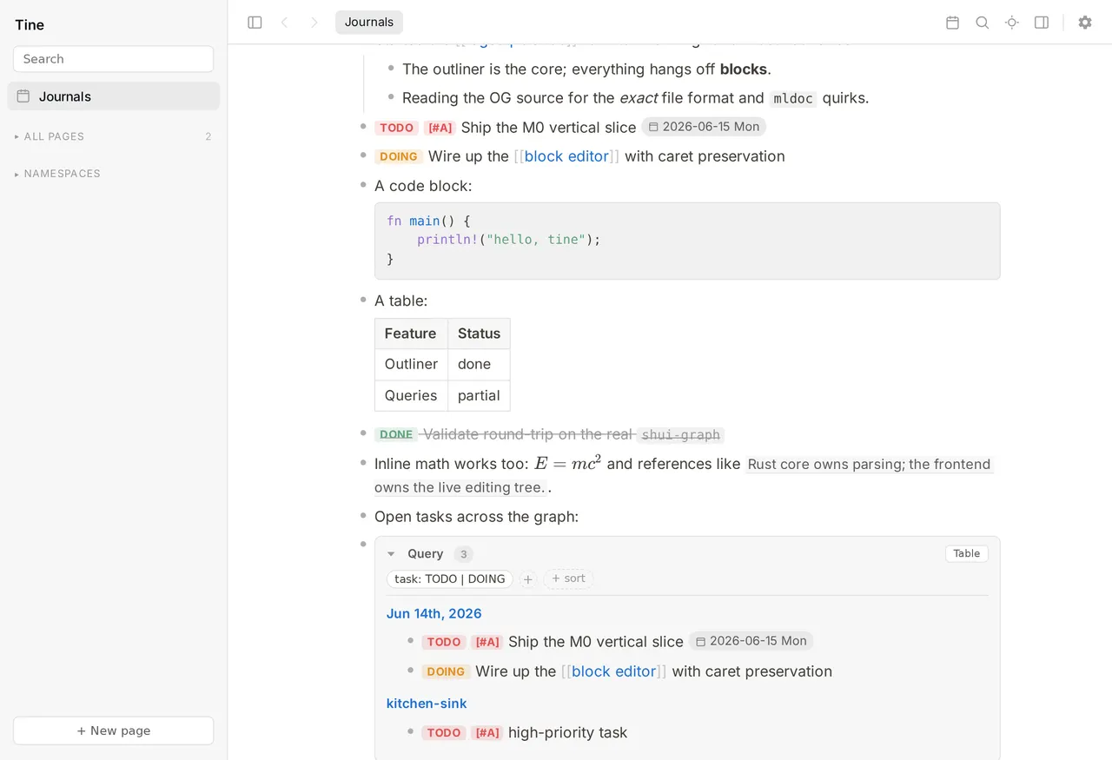This screenshot has width=1112, height=760.
Task: Click the mldoc inline code
Action: (x=793, y=99)
